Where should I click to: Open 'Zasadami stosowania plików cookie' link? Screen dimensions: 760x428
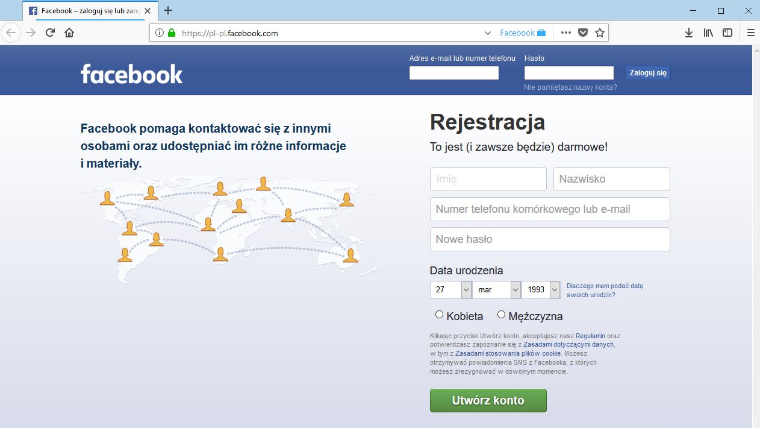pos(508,354)
